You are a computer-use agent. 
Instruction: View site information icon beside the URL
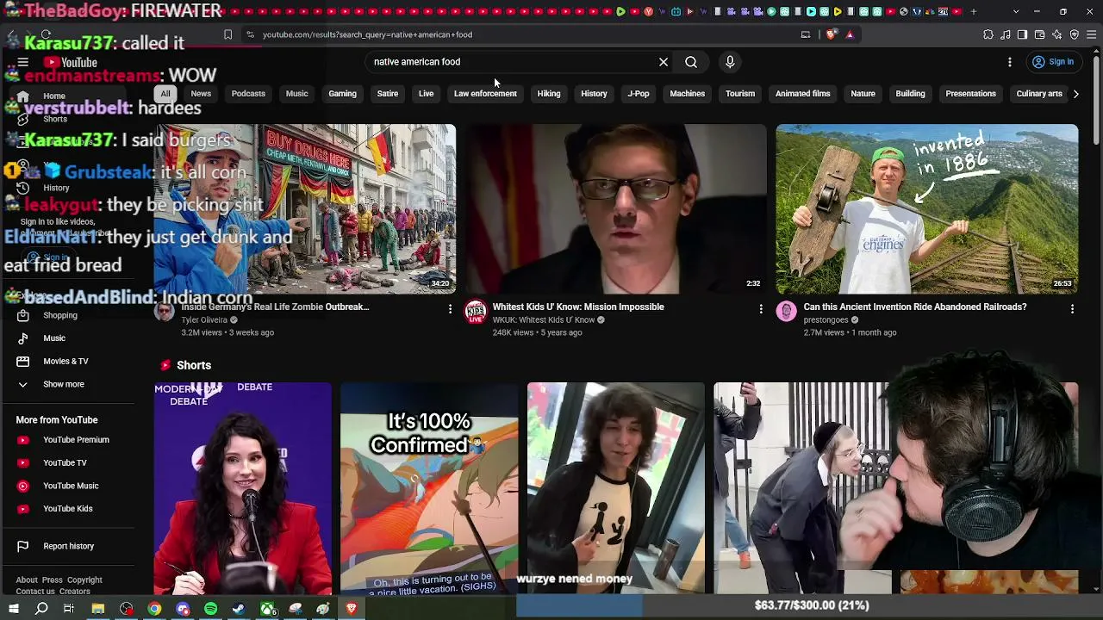[250, 34]
